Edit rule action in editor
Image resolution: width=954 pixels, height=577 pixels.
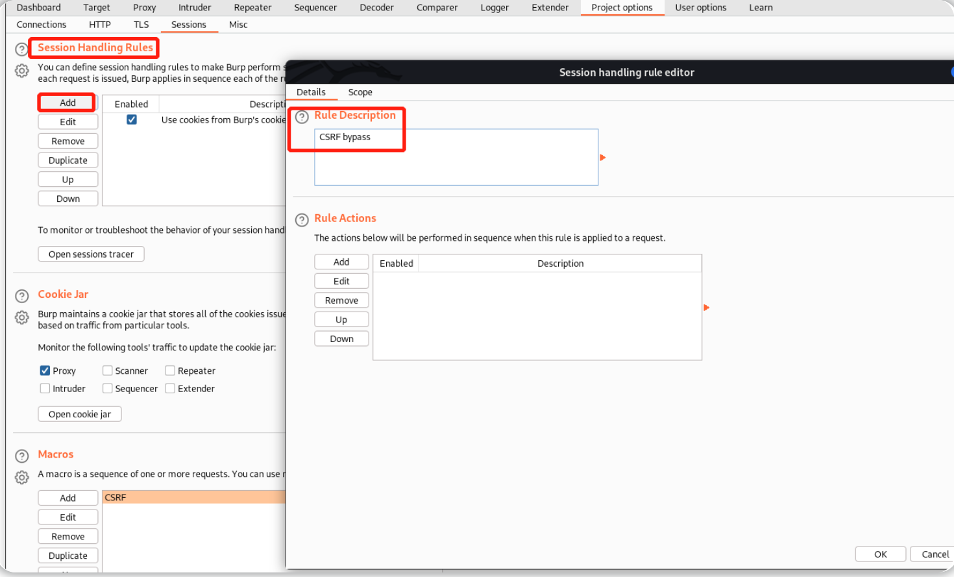[x=341, y=281]
